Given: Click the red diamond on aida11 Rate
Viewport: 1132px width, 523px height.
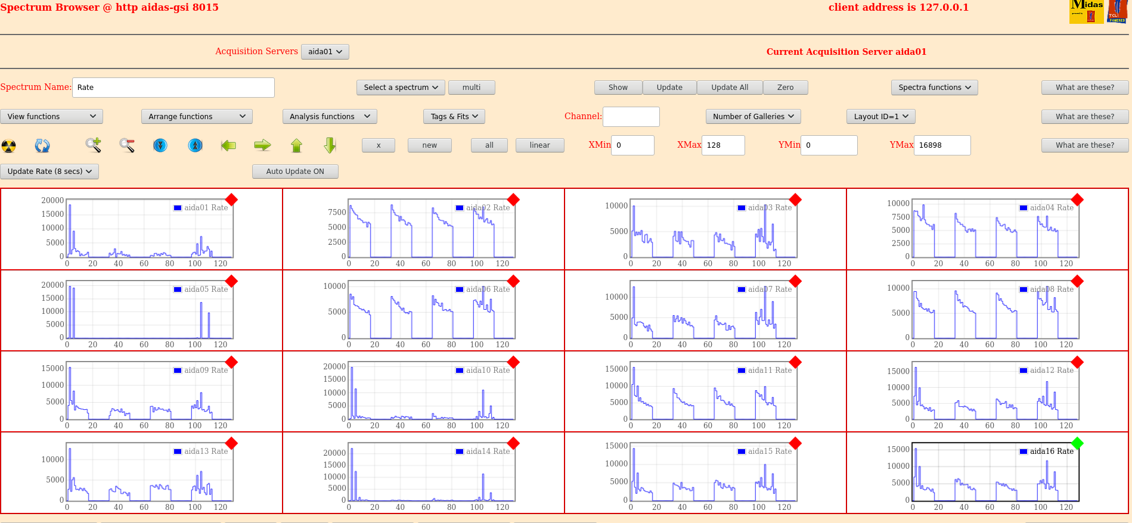Looking at the screenshot, I should [795, 362].
